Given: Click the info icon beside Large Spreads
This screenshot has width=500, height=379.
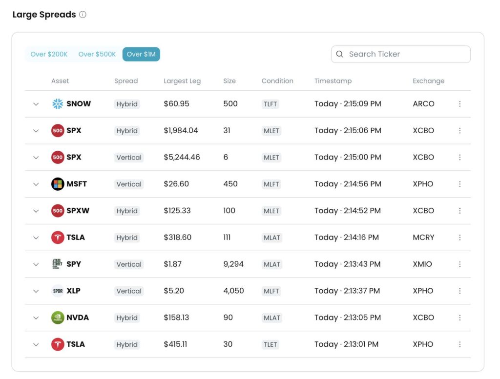Looking at the screenshot, I should coord(83,15).
